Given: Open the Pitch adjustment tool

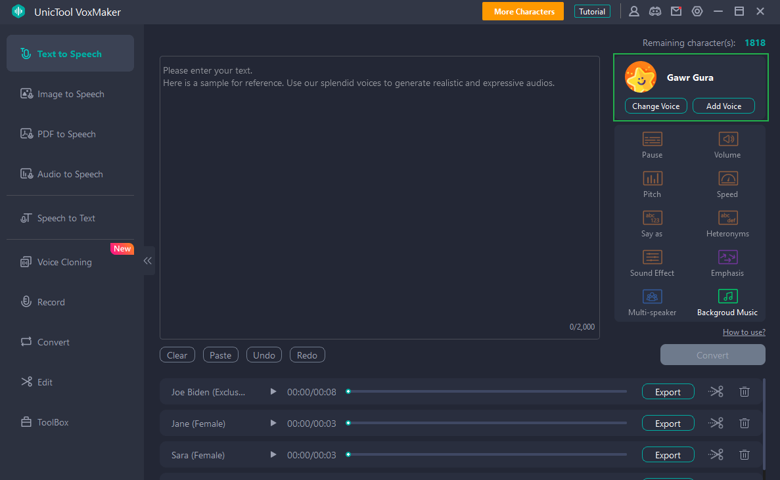Looking at the screenshot, I should coord(652,179).
